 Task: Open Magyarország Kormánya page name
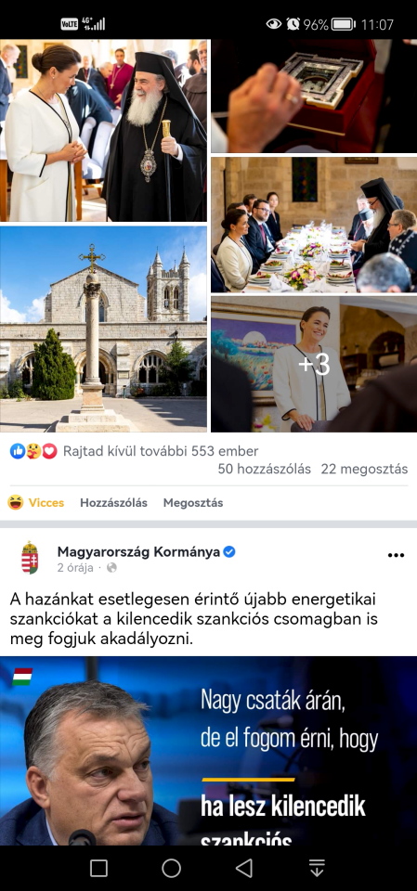[x=138, y=551]
